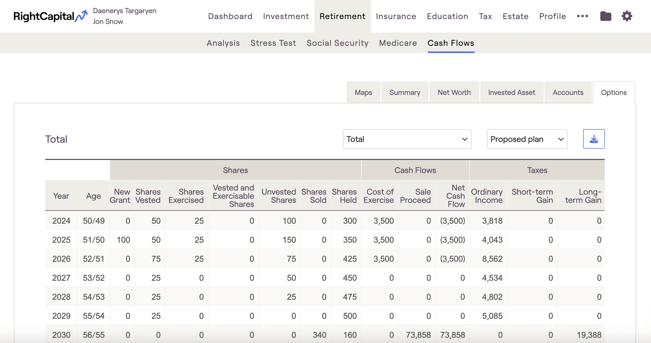Click the 2030 row in table
Image resolution: width=651 pixels, height=343 pixels.
point(324,335)
